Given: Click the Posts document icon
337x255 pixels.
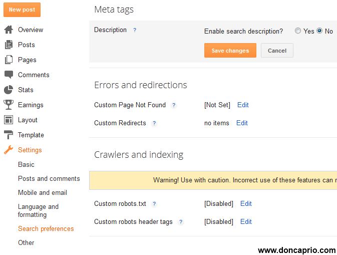Looking at the screenshot, I should [x=9, y=45].
